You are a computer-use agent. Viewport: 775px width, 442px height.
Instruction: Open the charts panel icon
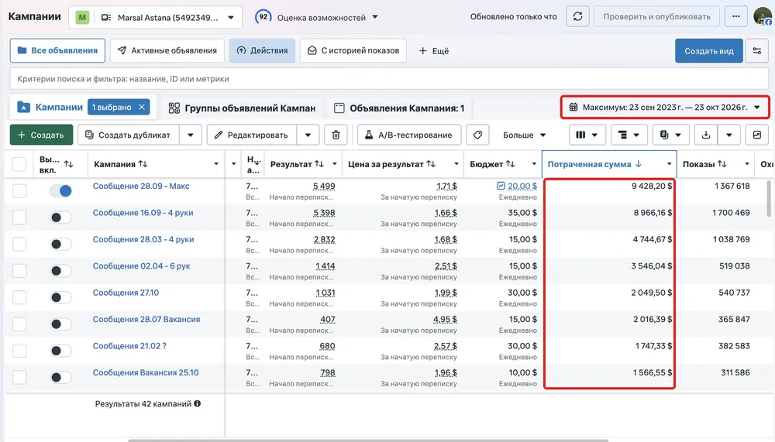[x=756, y=135]
